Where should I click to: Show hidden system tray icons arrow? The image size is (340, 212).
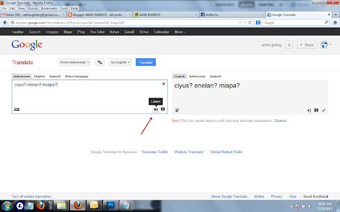click(284, 206)
